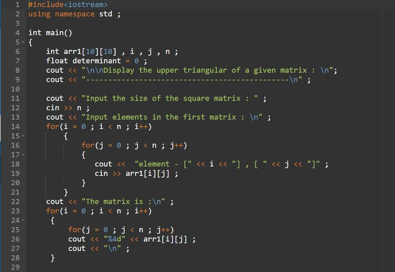Click "The matrix is :\n" string
The height and width of the screenshot is (272, 395).
click(123, 202)
